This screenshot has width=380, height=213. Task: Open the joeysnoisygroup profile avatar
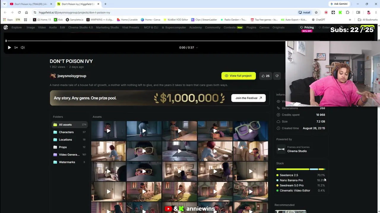53,76
